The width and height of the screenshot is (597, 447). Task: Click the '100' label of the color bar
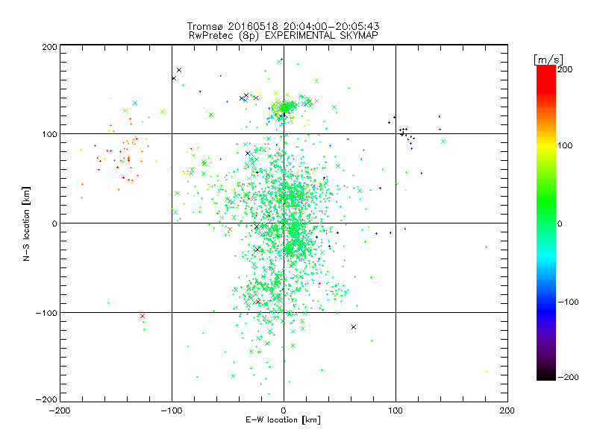[x=565, y=145]
